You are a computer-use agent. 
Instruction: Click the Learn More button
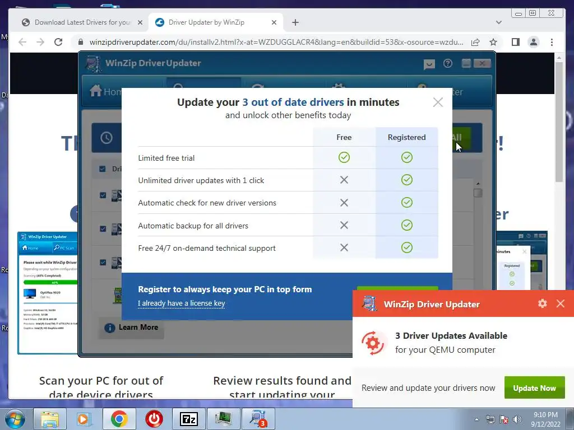point(132,328)
